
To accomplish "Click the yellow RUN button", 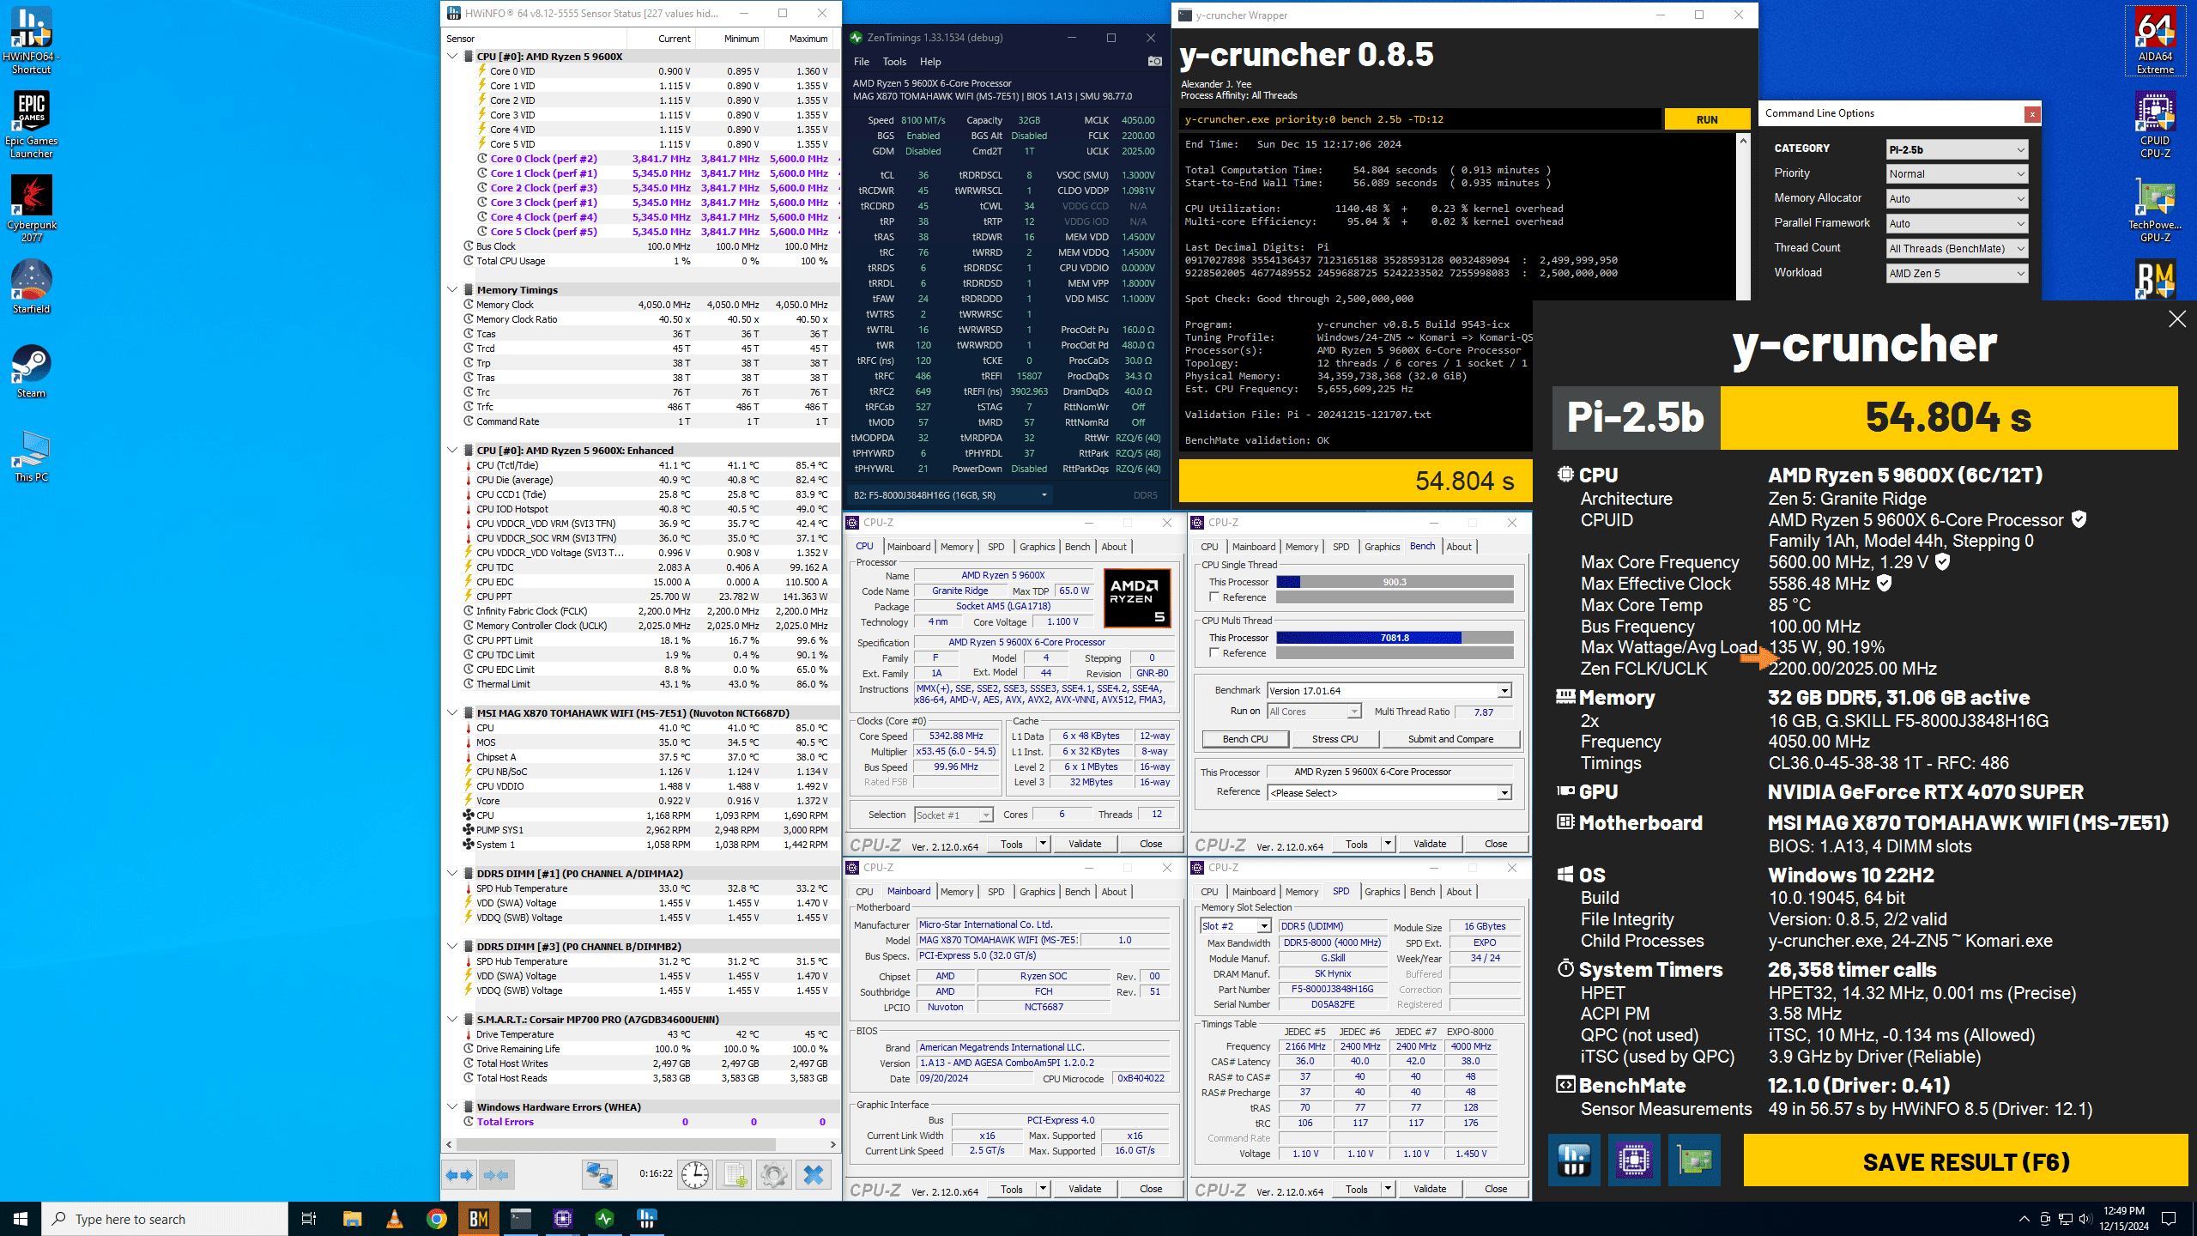I will point(1706,119).
